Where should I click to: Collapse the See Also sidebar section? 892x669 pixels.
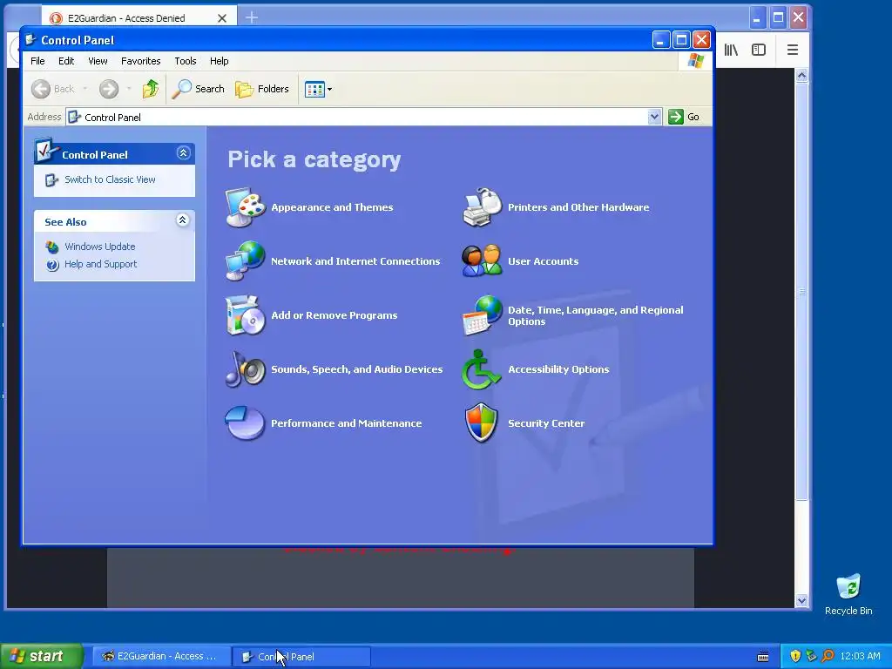[x=182, y=220]
